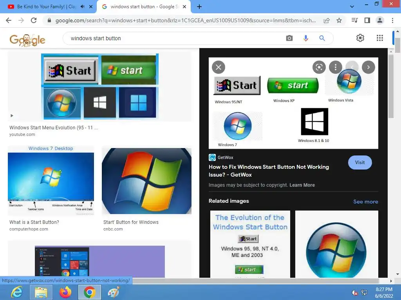Click the page vertical scrollbar thumb
This screenshot has width=401, height=300.
[397, 45]
